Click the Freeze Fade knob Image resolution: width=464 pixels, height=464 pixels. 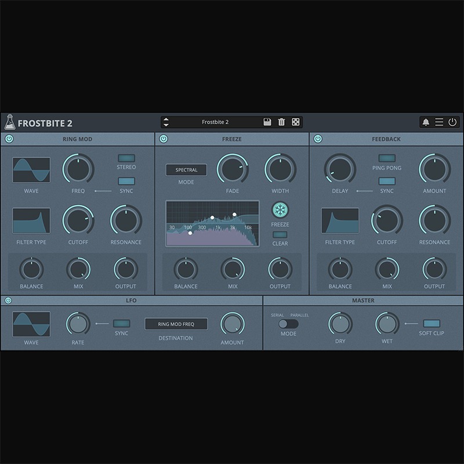pyautogui.click(x=233, y=169)
